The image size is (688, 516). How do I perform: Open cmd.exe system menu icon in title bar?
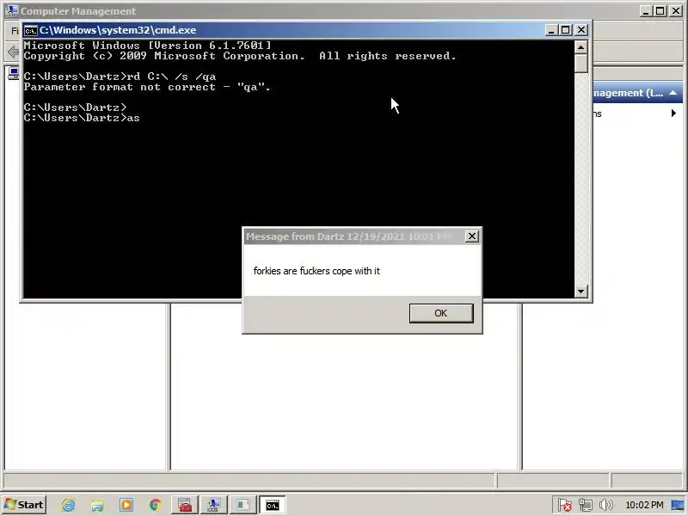point(31,30)
